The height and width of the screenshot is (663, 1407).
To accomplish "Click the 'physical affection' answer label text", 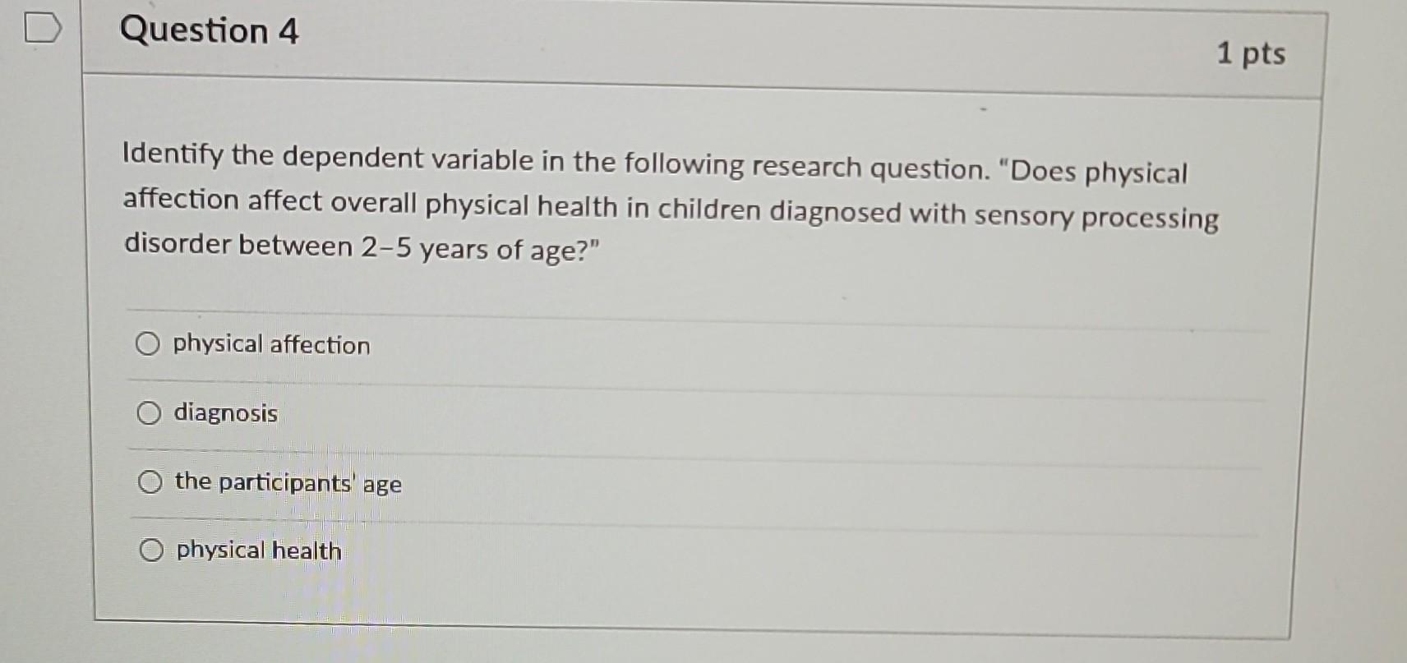I will click(269, 345).
